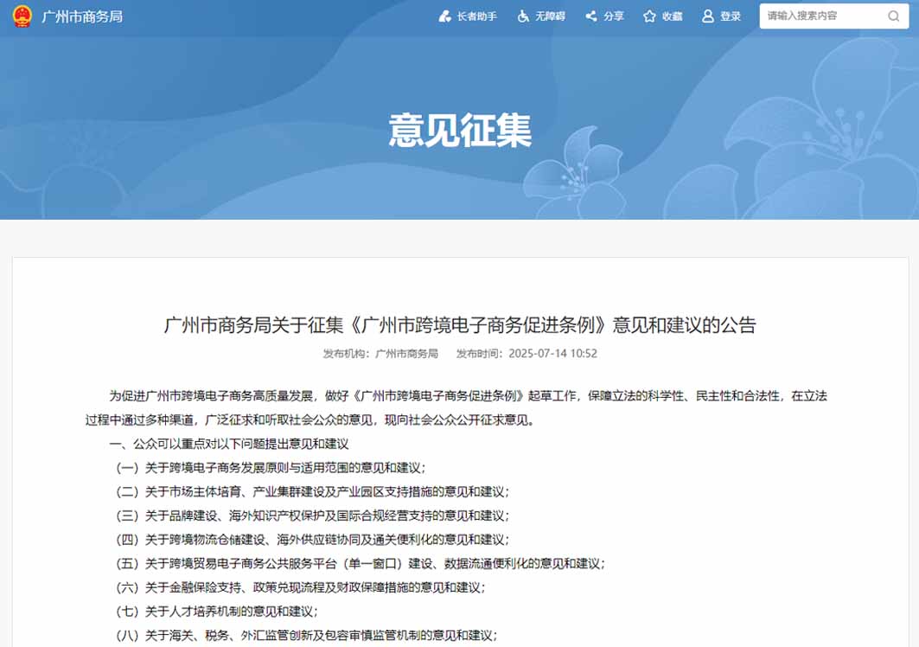Viewport: 919px width, 647px height.
Task: Select item （五）关于跨境贸易电子商务公共服务平台
Action: point(360,564)
